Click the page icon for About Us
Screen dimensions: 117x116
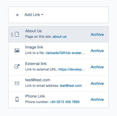[17, 34]
